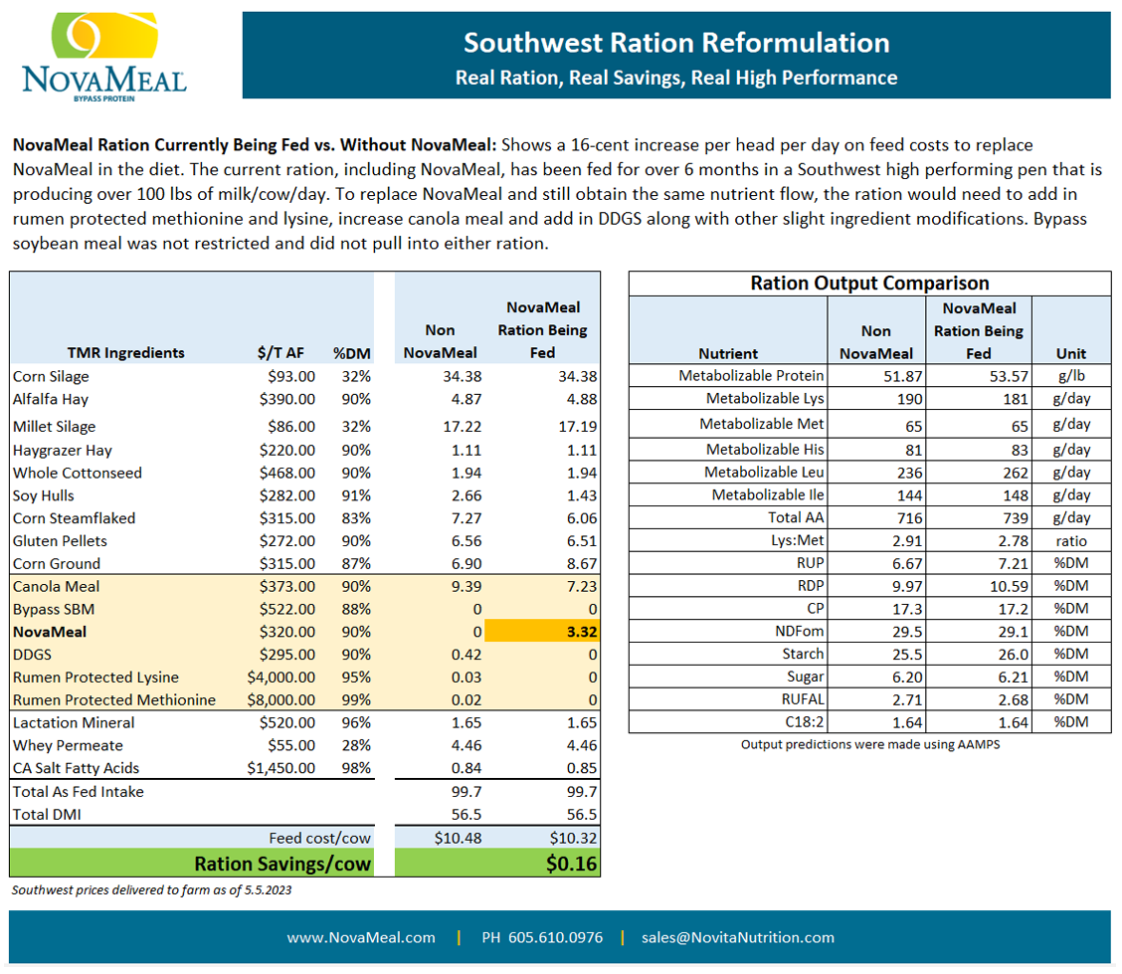Image resolution: width=1122 pixels, height=974 pixels.
Task: Select the Corn Steamflaked row label
Action: pyautogui.click(x=74, y=518)
